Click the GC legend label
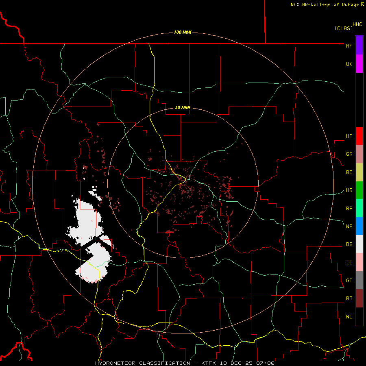Screen dimensions: 366x366 point(349,281)
